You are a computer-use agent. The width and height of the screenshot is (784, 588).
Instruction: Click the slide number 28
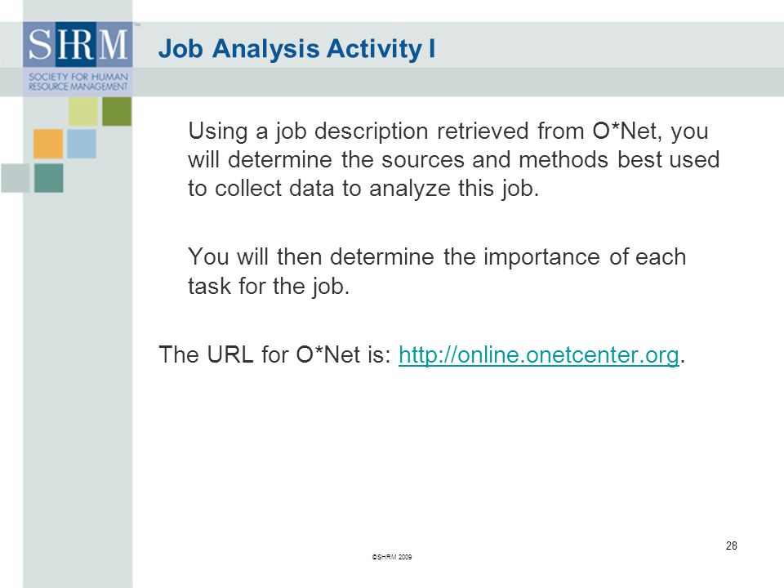(731, 546)
